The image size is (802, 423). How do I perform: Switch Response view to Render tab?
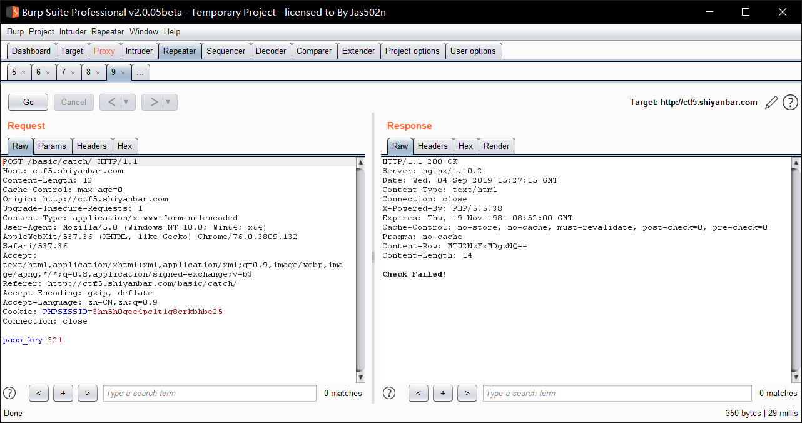[497, 146]
